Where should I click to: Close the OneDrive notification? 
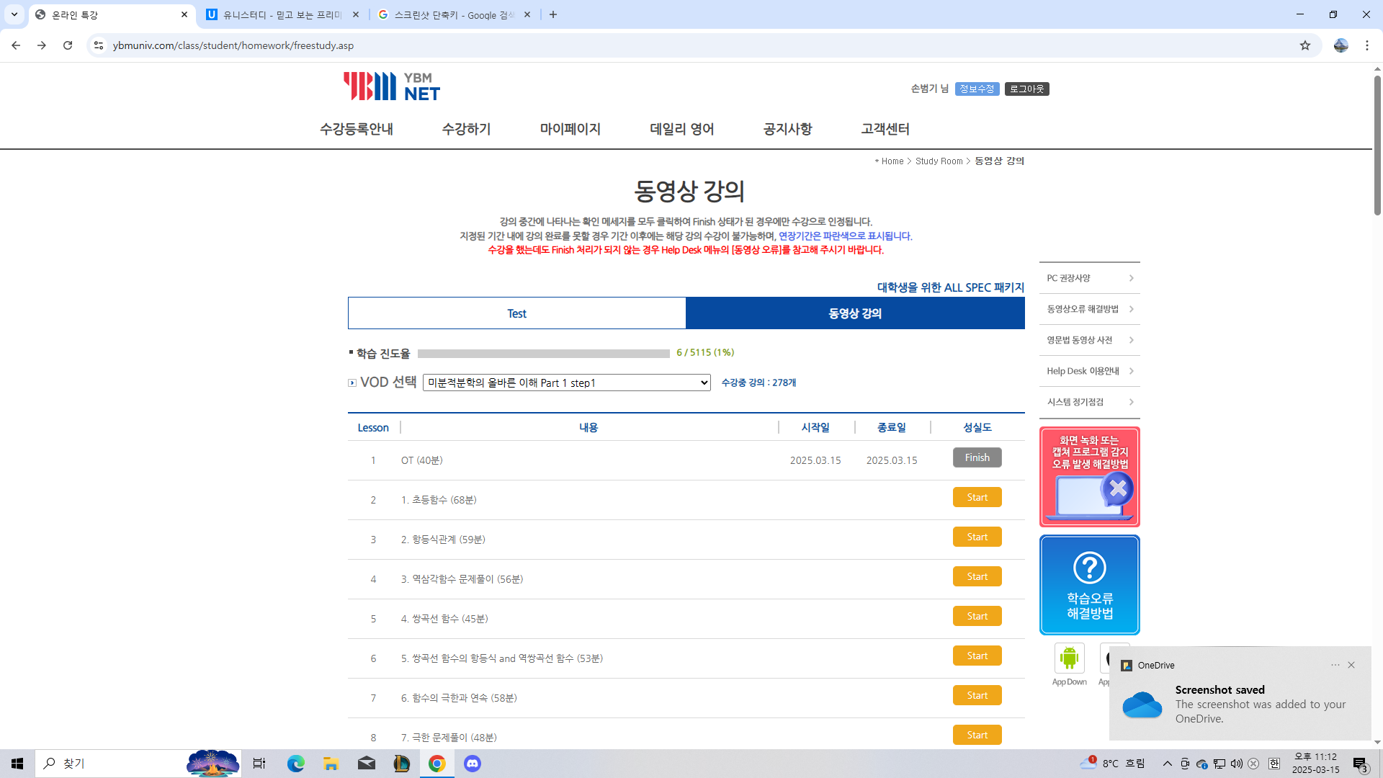pyautogui.click(x=1351, y=665)
